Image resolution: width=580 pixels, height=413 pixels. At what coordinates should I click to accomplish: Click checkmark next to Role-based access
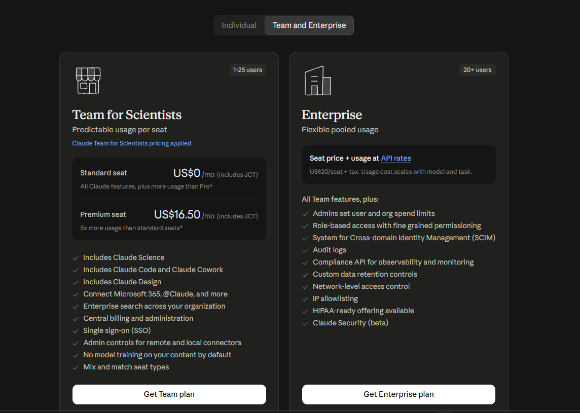click(x=306, y=227)
